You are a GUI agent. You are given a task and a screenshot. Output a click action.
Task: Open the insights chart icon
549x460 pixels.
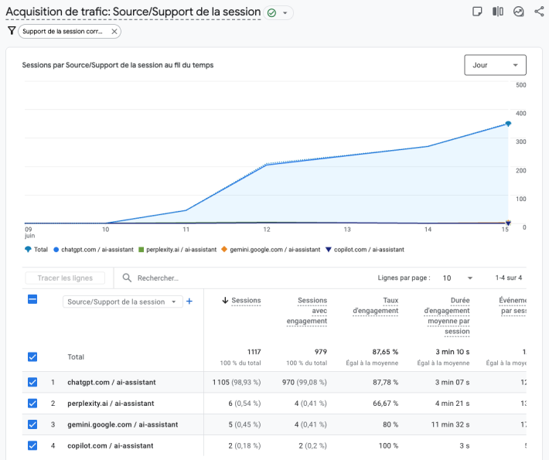point(518,12)
